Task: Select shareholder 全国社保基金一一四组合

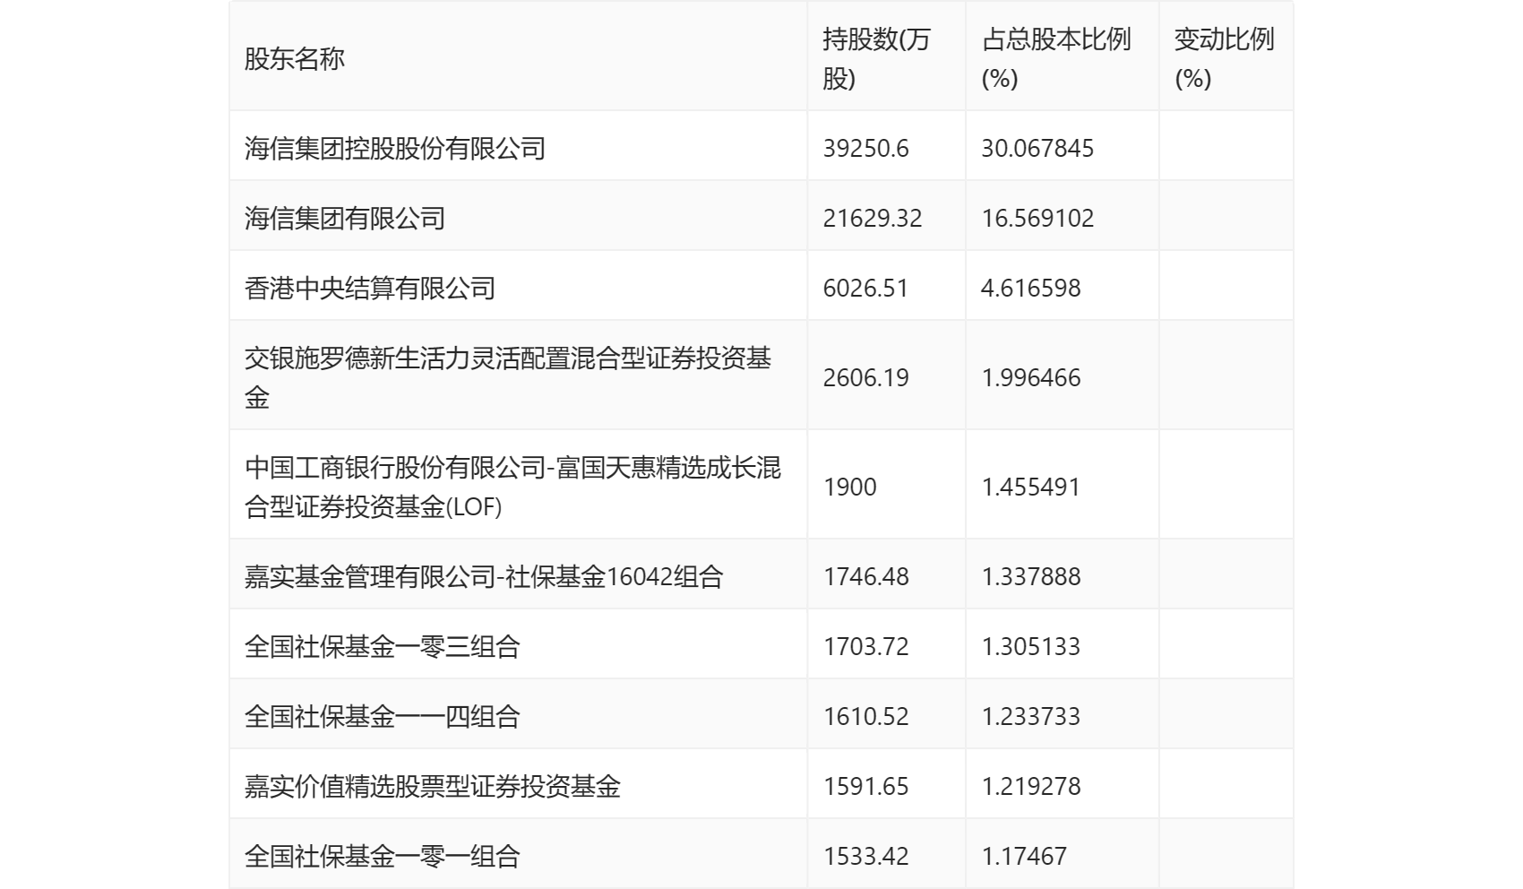Action: (x=383, y=716)
